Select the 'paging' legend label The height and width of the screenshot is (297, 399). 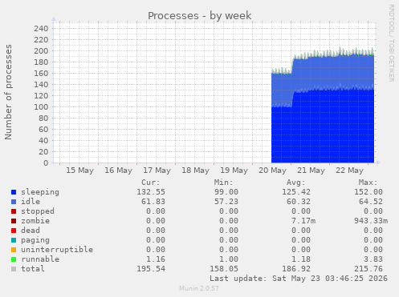35,240
